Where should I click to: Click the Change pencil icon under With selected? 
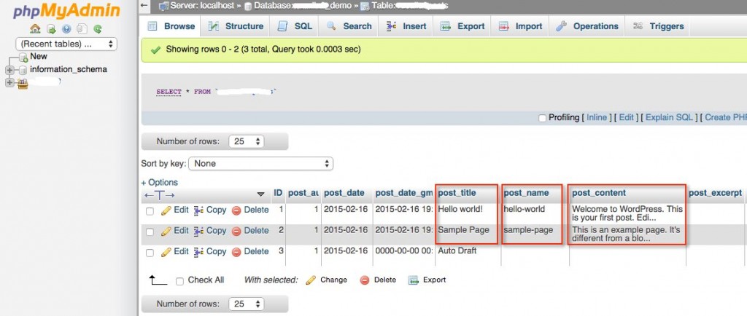[311, 280]
